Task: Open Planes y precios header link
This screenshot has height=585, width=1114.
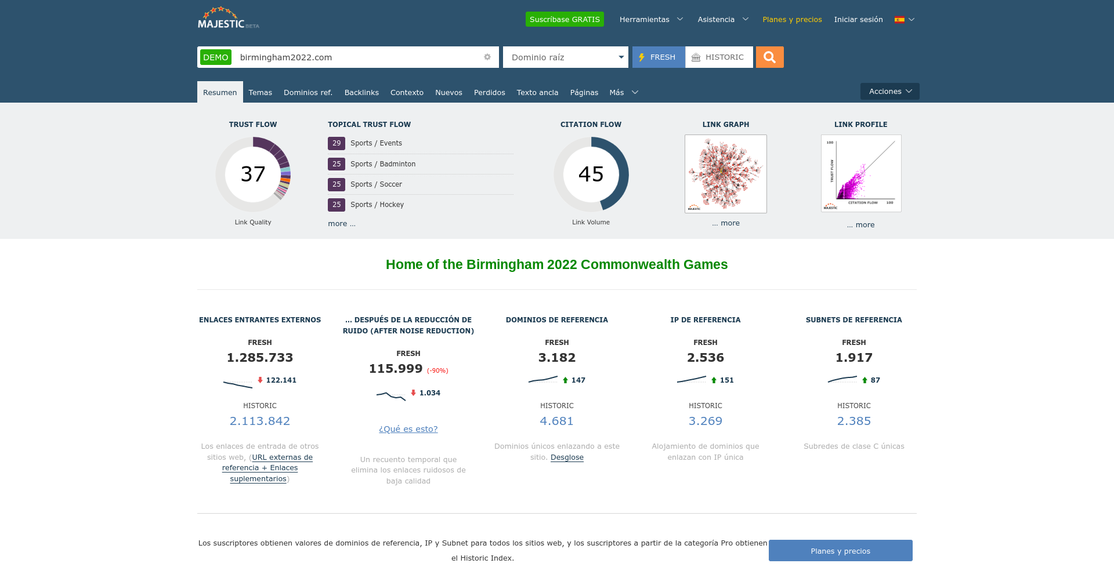Action: click(x=792, y=20)
